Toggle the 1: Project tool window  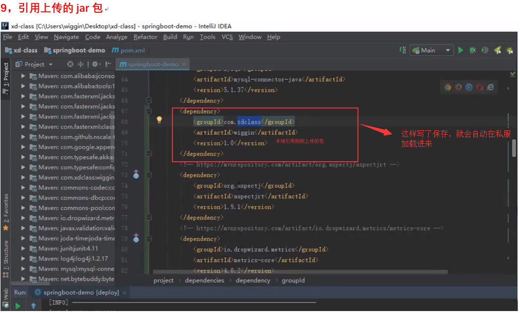[6, 74]
